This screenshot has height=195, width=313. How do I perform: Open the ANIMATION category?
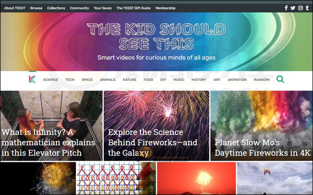click(237, 79)
